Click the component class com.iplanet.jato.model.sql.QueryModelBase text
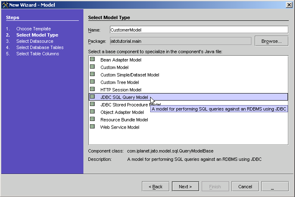The height and width of the screenshot is (197, 295). (170, 151)
